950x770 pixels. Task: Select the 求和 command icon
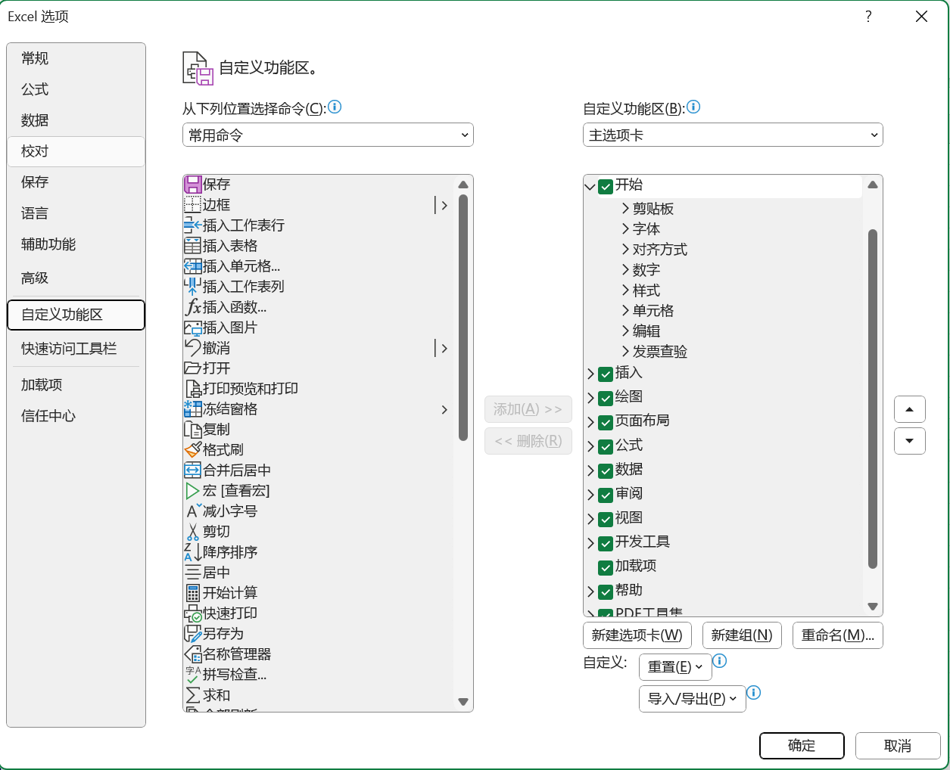[x=195, y=694]
